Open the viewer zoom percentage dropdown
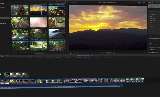Viewport: 160px width, 97px height. (x=140, y=3)
